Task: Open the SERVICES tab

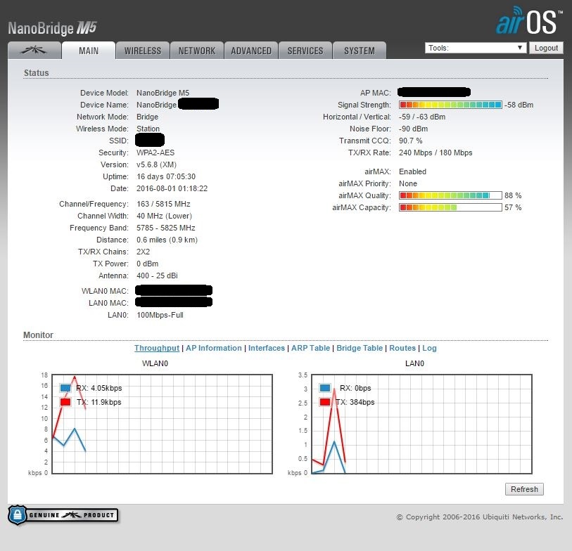Action: pyautogui.click(x=305, y=51)
